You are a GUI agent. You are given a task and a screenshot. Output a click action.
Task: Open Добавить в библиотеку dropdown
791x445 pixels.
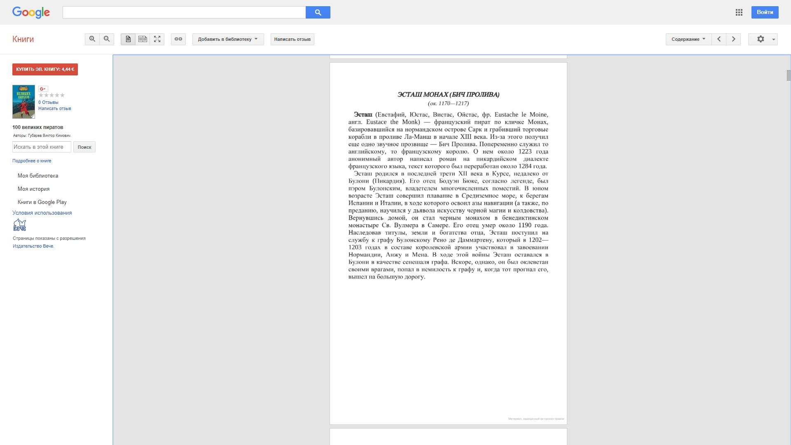point(228,39)
